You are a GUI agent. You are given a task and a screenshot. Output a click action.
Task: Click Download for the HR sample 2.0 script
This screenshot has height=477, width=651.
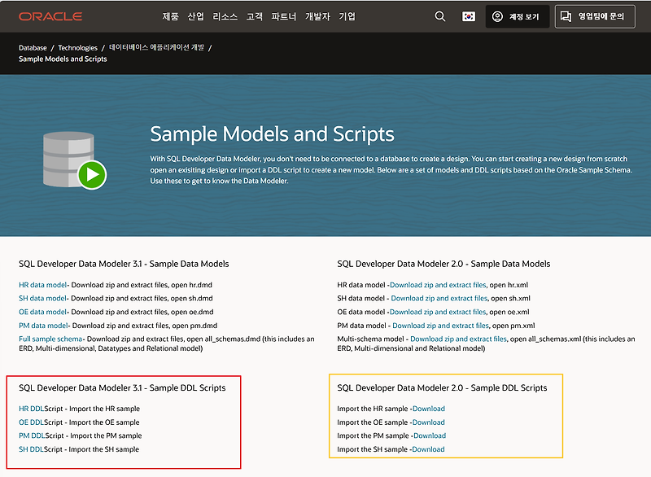[428, 408]
